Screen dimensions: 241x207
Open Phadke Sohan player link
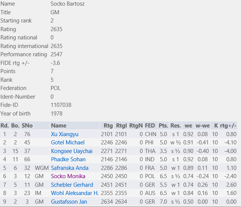[x=68, y=159]
